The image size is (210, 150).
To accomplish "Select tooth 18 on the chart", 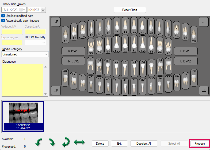I will 65,35.
